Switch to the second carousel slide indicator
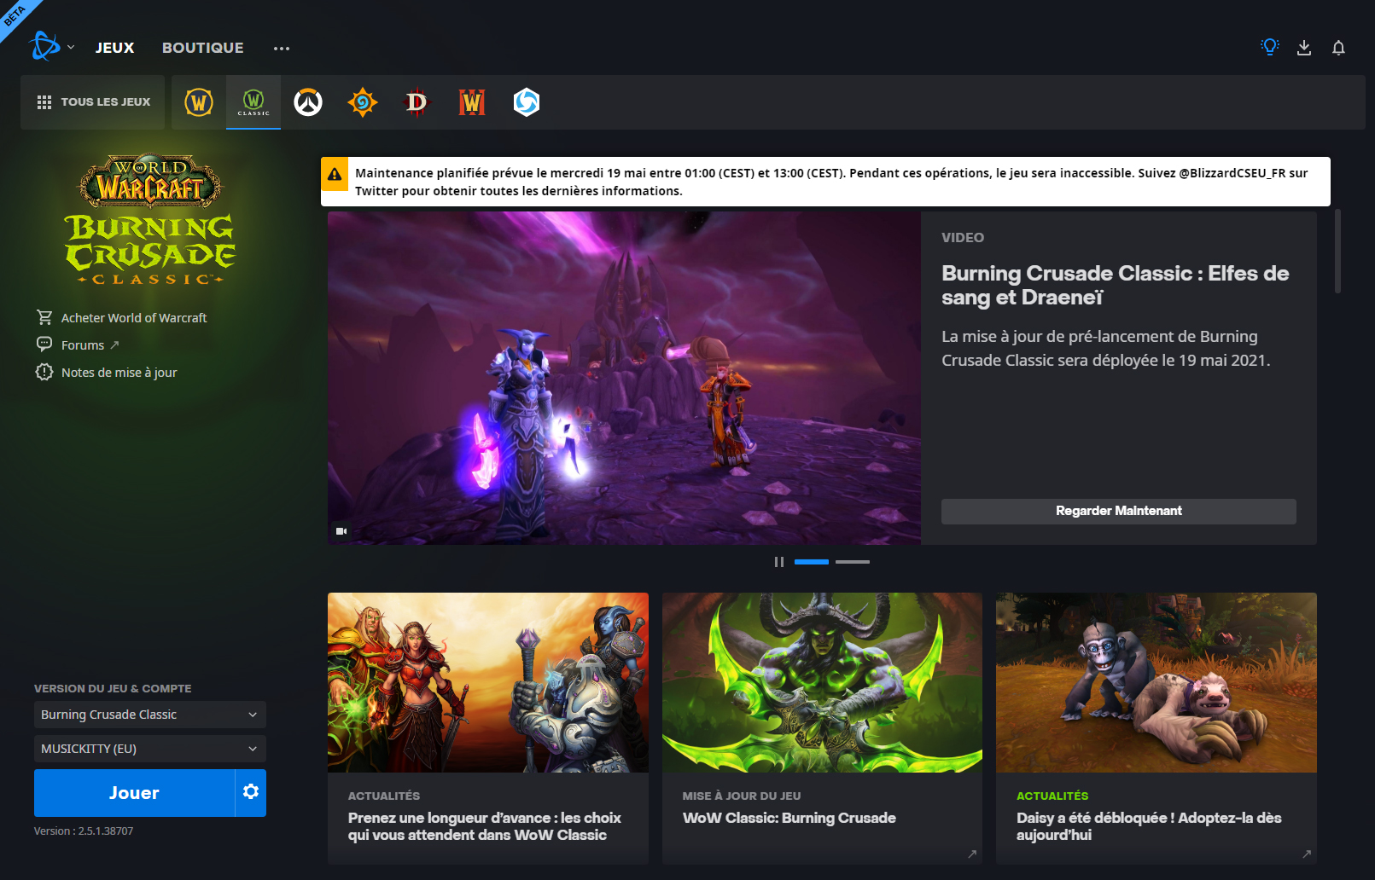1375x880 pixels. (x=852, y=562)
